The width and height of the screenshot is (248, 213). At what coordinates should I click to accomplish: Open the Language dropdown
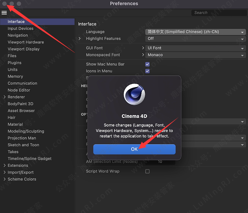point(196,32)
